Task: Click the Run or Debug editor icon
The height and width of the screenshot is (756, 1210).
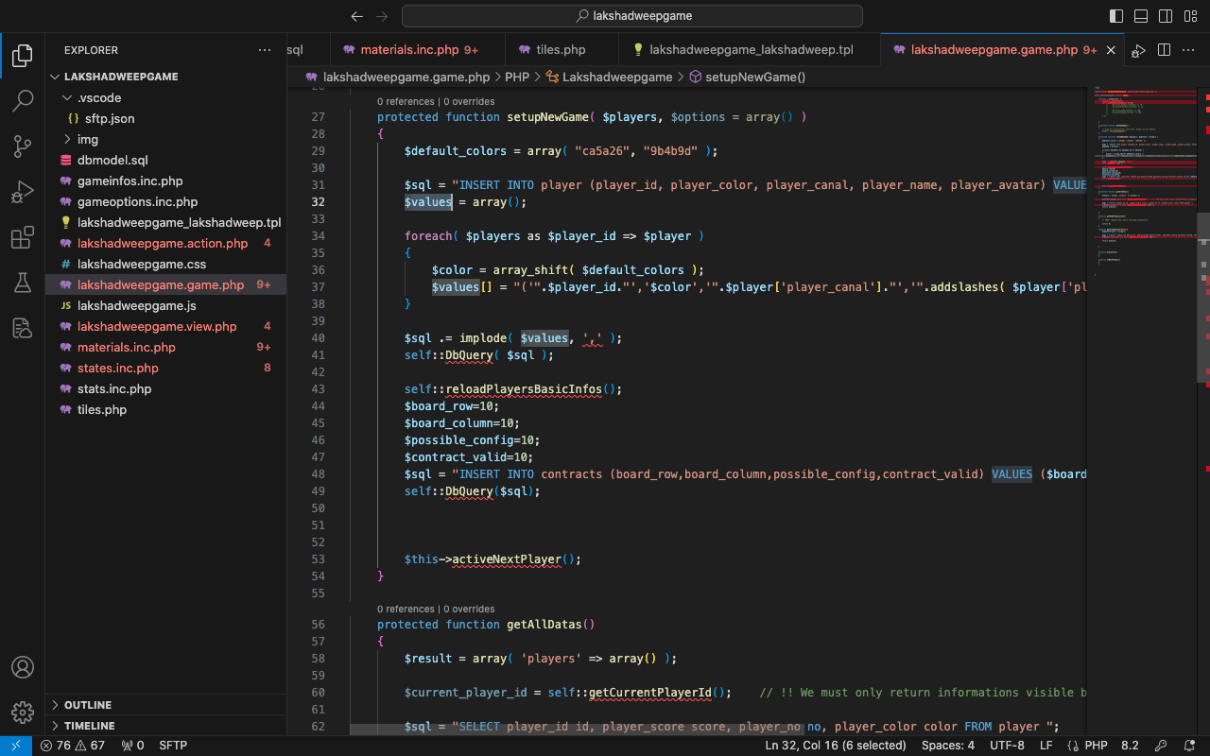Action: click(1139, 50)
